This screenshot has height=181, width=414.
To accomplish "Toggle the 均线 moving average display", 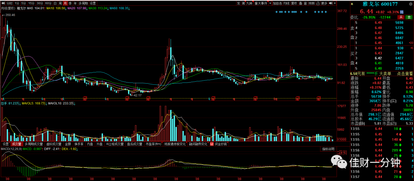I will coord(286,3).
